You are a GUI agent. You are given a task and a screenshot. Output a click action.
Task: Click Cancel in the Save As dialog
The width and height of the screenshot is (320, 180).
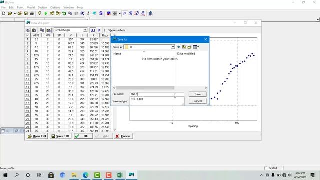(198, 101)
